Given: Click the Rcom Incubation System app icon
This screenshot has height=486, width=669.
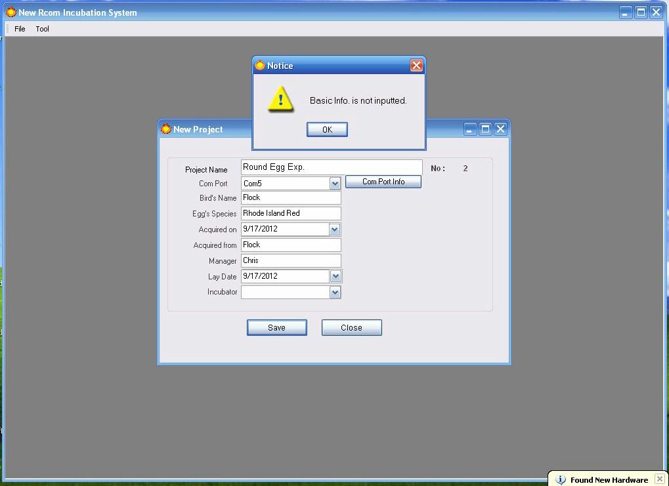Looking at the screenshot, I should 11,12.
